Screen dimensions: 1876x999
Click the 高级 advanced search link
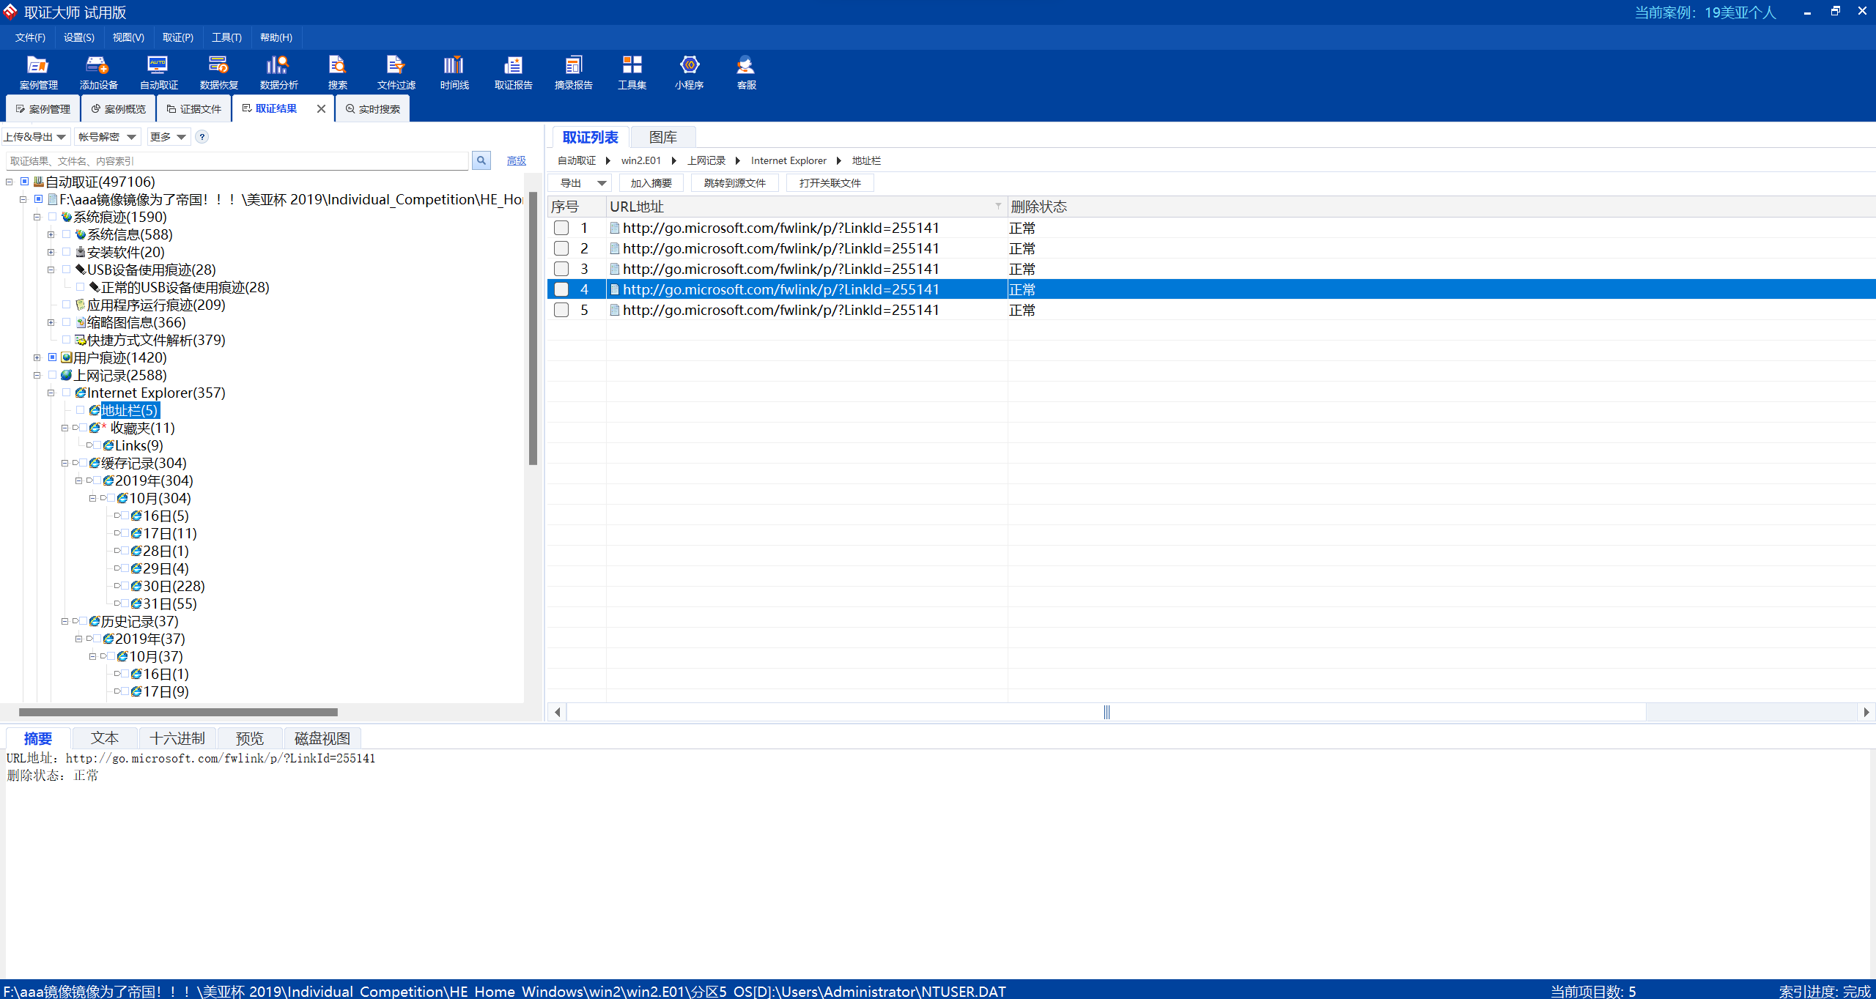pos(516,160)
